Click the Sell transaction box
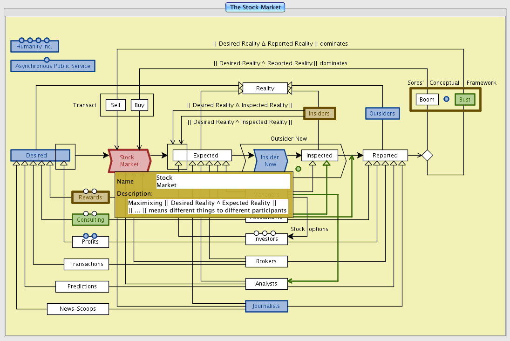Image resolution: width=510 pixels, height=341 pixels. 116,105
